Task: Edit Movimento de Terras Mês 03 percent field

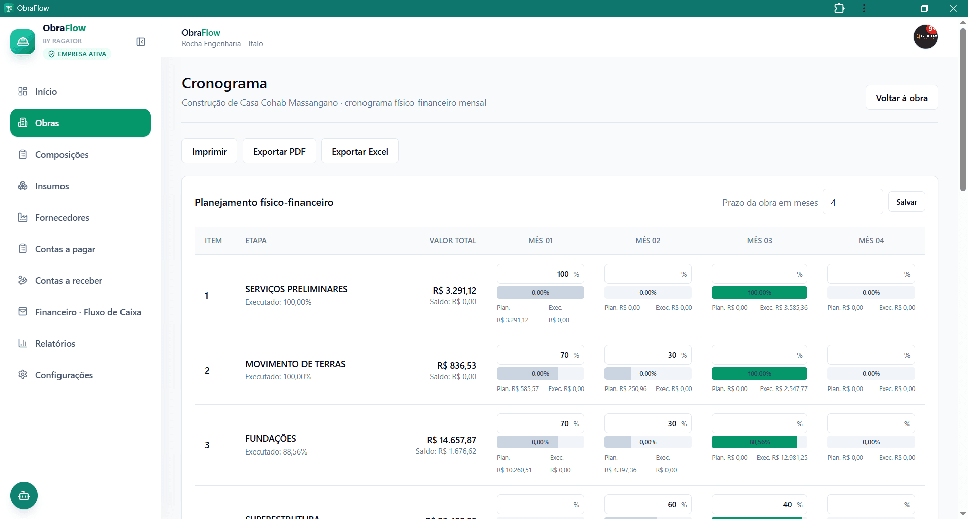Action: (759, 355)
